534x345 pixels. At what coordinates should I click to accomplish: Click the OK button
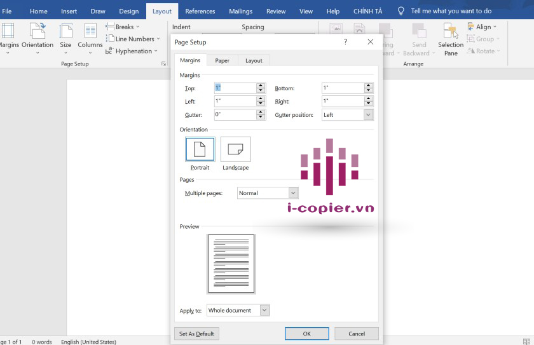[306, 334]
